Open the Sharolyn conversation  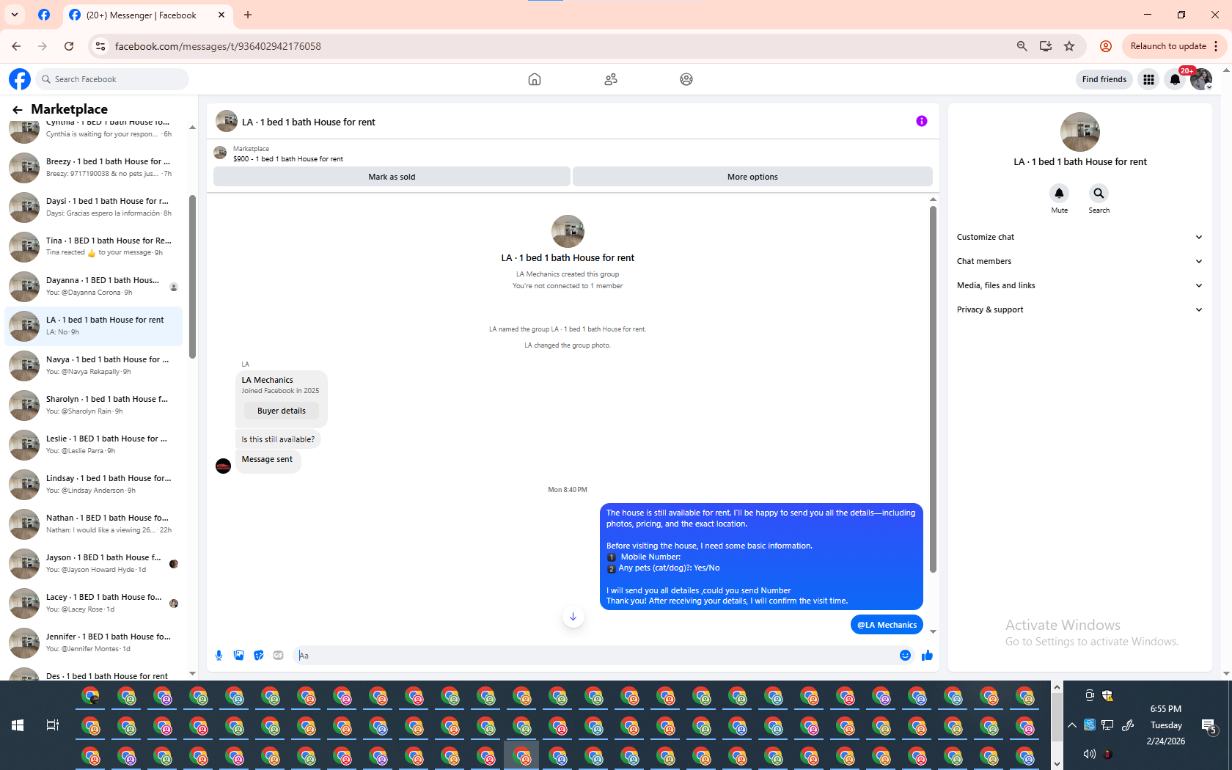[94, 406]
